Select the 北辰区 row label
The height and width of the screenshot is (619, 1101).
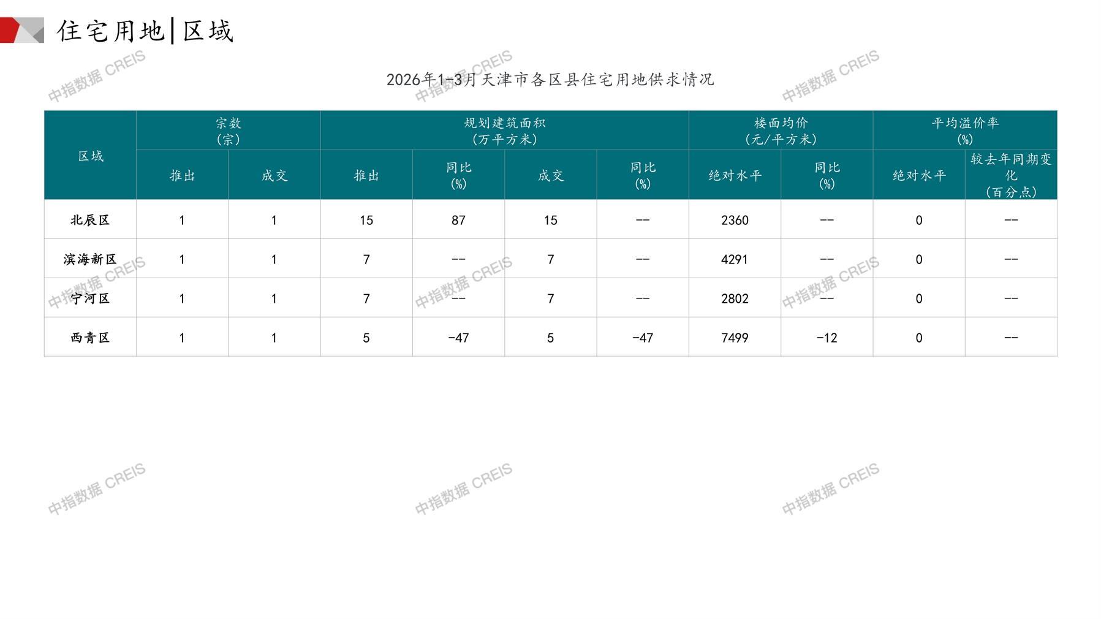[90, 220]
